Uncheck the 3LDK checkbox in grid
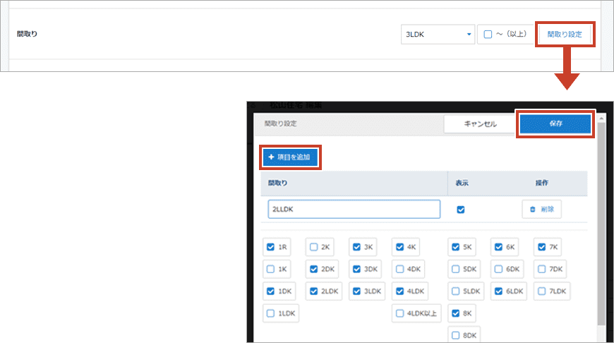The height and width of the screenshot is (343, 614). click(x=357, y=291)
